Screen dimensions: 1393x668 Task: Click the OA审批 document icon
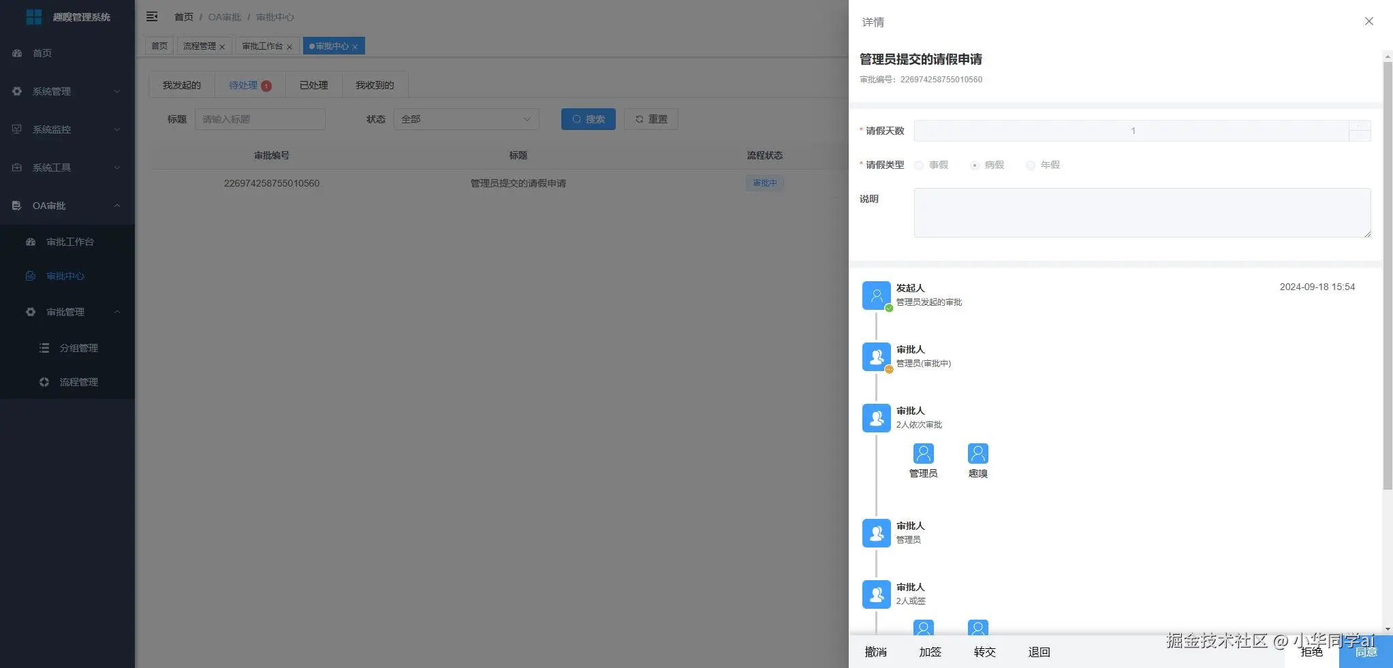pyautogui.click(x=17, y=206)
